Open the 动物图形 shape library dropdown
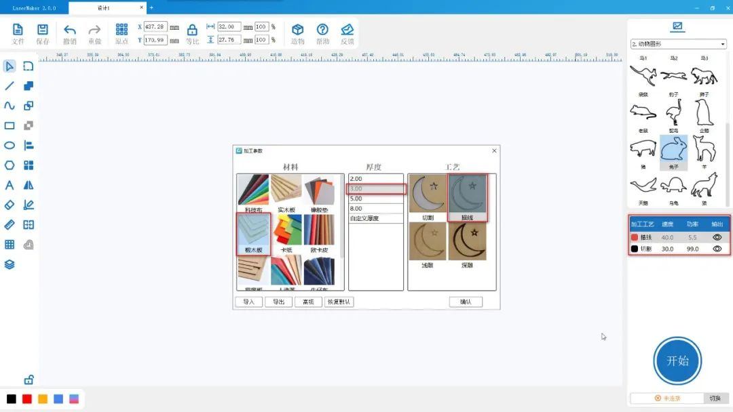Viewport: 733px width, 412px height. [678, 44]
